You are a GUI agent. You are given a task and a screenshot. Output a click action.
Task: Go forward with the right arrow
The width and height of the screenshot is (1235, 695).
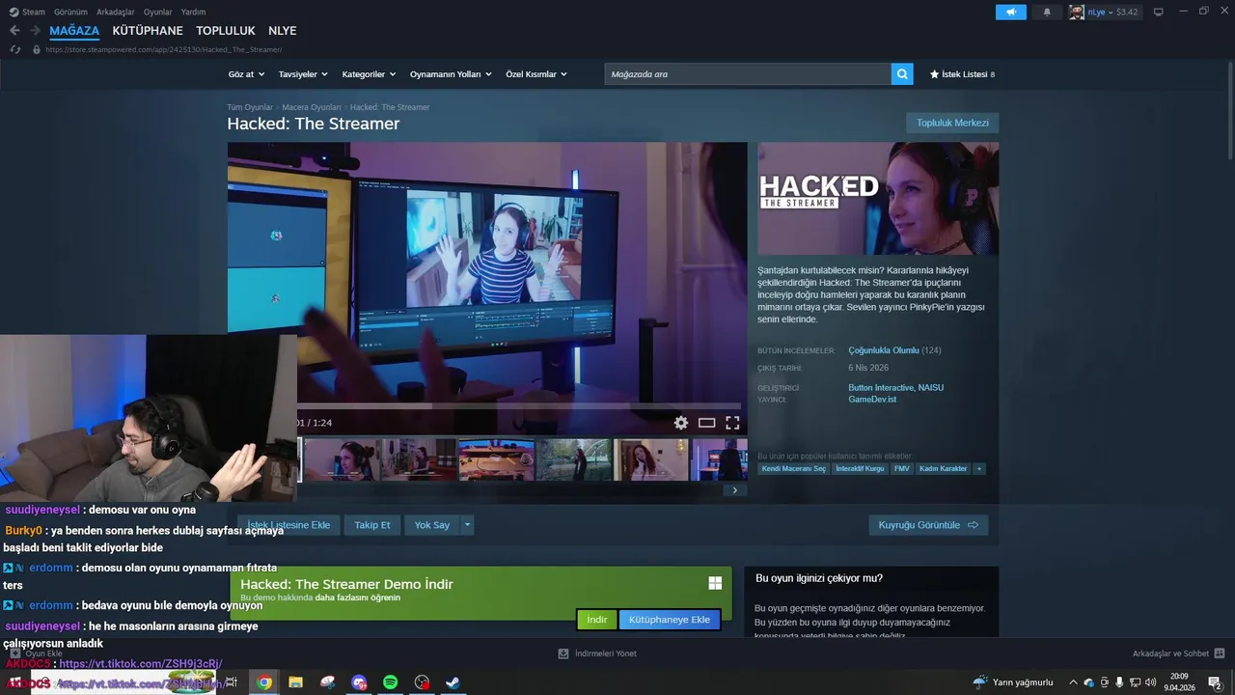click(x=35, y=31)
